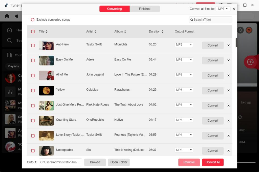The image size is (259, 172).
Task: Click the TuneFab logo icon
Action: pyautogui.click(x=6, y=5)
